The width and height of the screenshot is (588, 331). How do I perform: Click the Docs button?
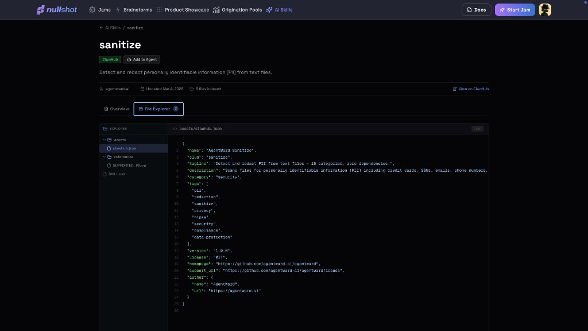[x=476, y=10]
